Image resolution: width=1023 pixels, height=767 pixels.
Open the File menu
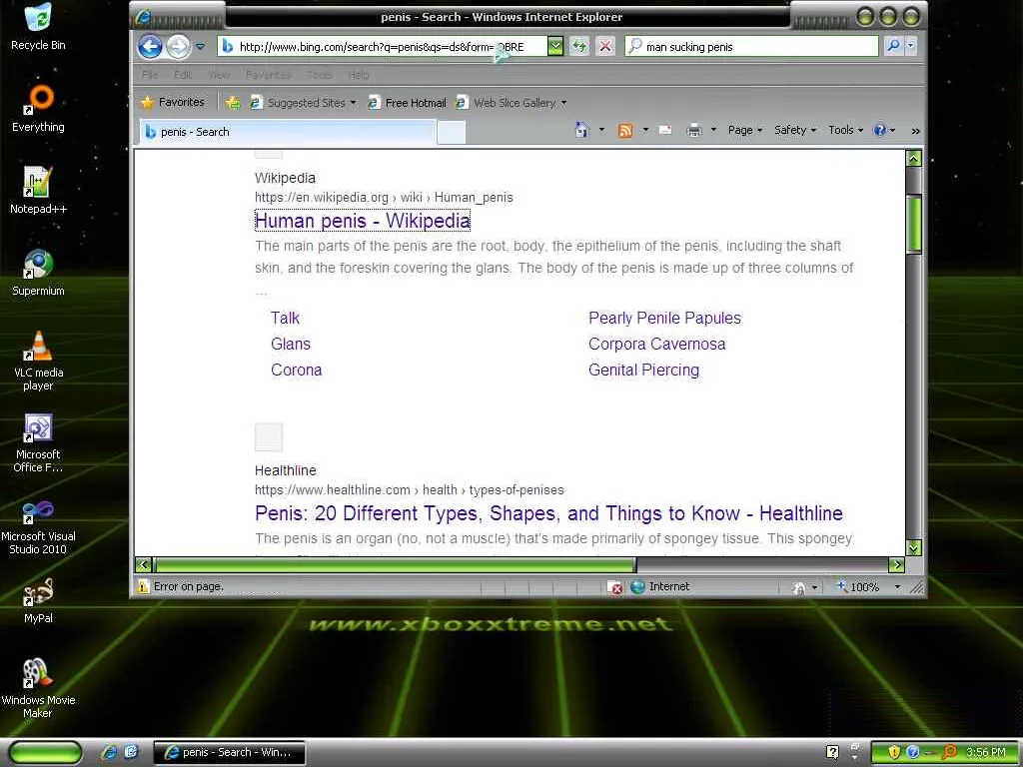150,75
